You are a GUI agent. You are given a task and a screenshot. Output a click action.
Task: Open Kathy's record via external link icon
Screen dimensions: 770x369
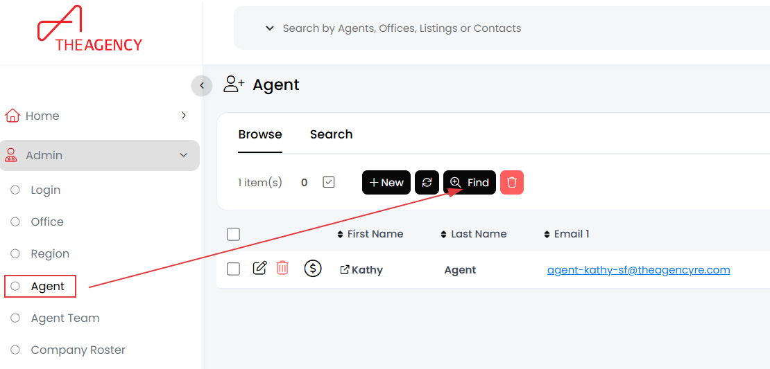point(345,270)
